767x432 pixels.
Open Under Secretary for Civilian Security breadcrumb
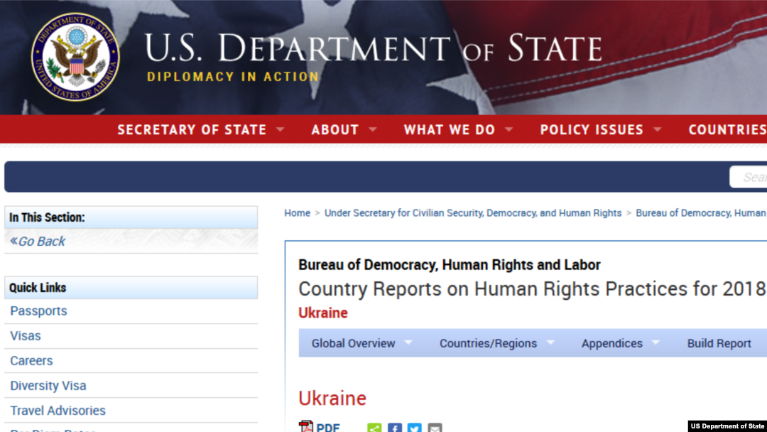(473, 213)
